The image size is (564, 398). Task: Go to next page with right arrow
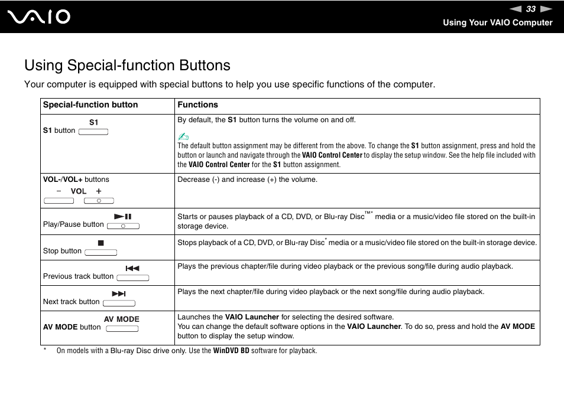pyautogui.click(x=546, y=9)
